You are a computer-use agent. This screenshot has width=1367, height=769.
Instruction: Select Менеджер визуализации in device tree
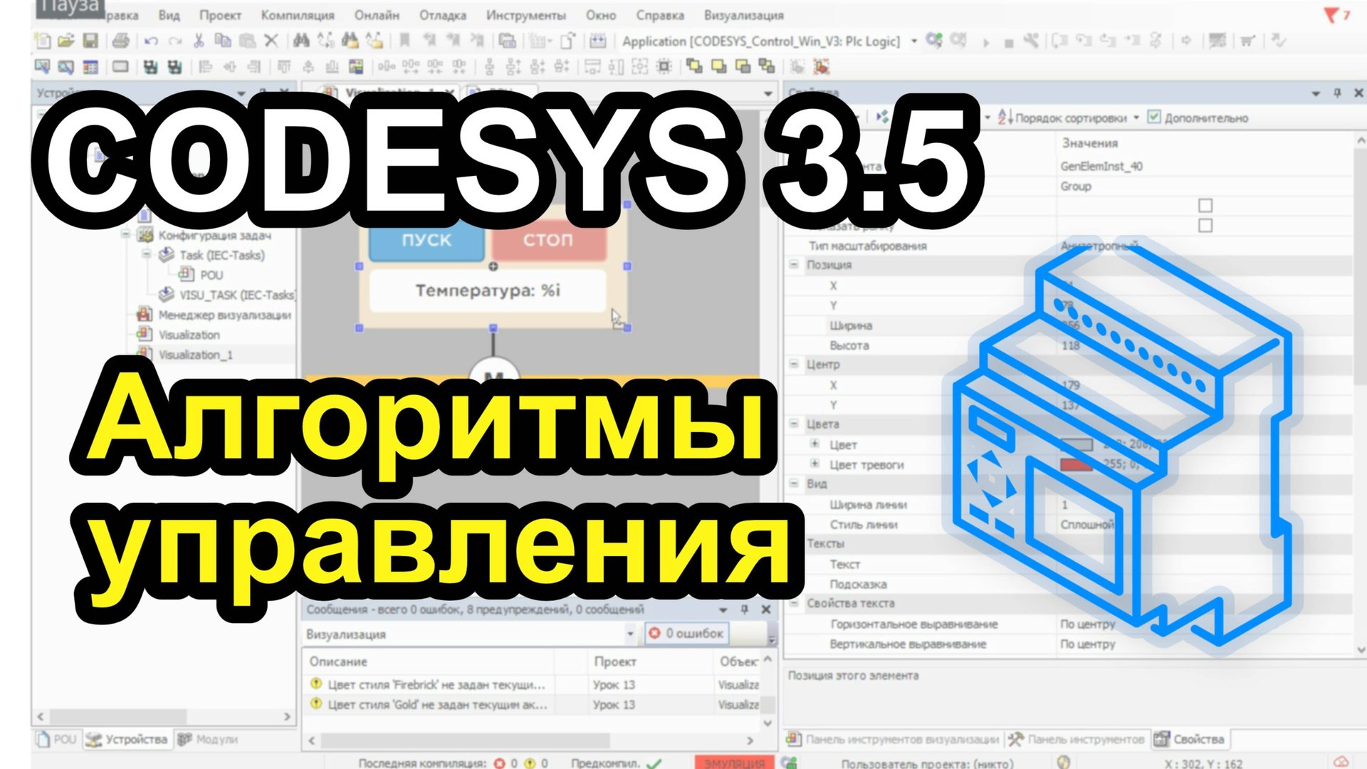(x=225, y=315)
